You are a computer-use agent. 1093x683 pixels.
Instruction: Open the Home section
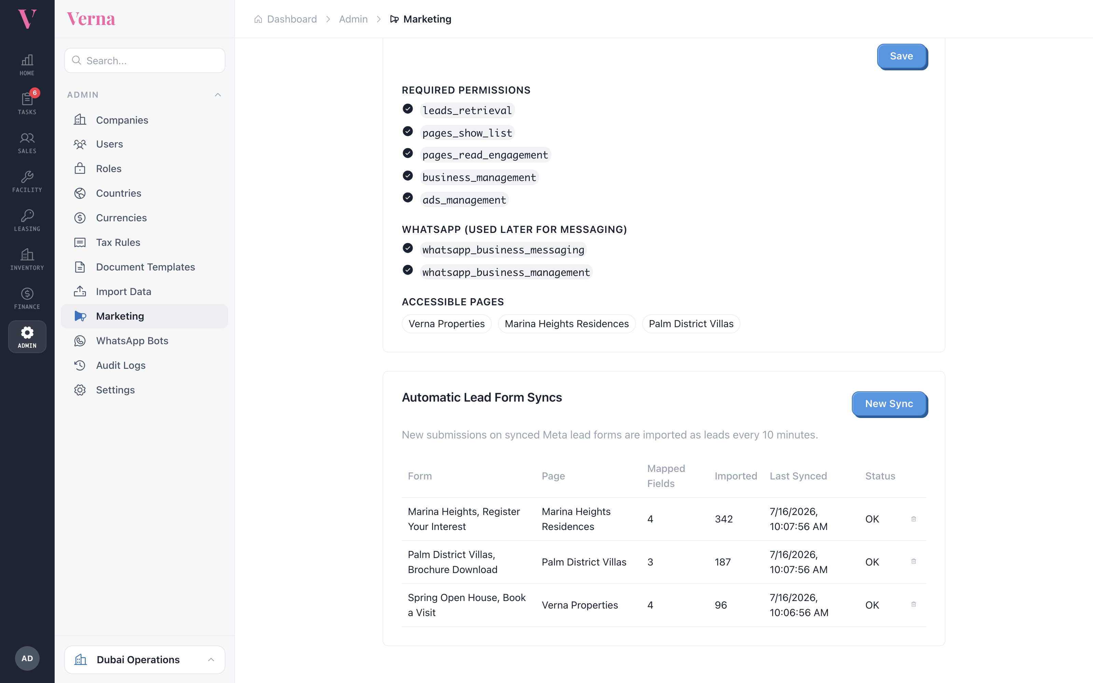coord(27,65)
